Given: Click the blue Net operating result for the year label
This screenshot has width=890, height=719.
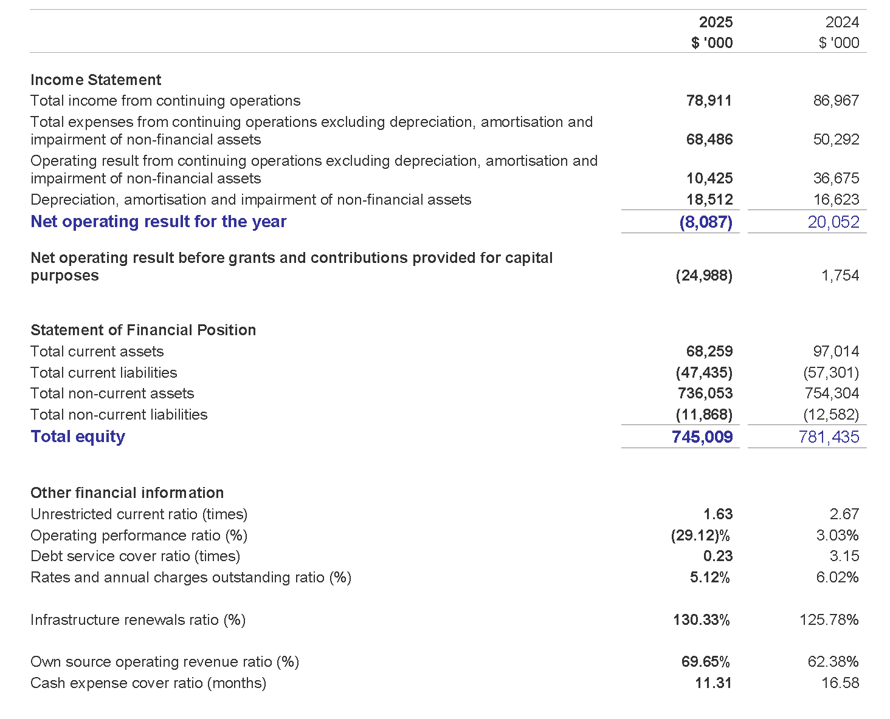Looking at the screenshot, I should coord(158,222).
